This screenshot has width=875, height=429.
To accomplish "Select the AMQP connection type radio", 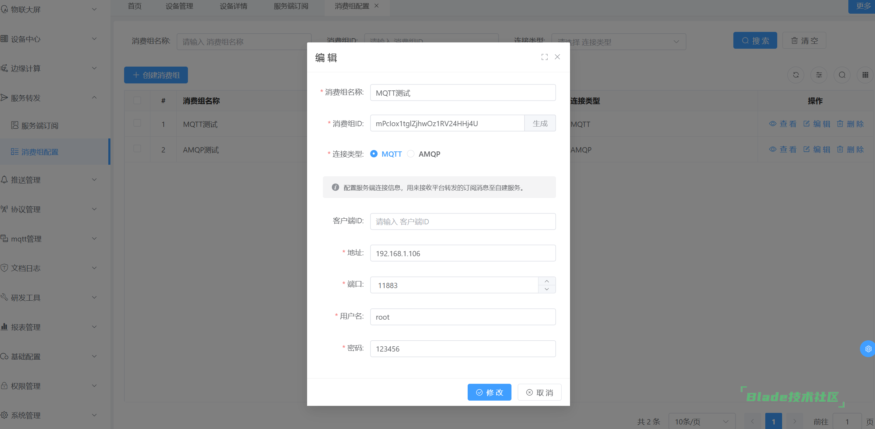I will click(411, 154).
